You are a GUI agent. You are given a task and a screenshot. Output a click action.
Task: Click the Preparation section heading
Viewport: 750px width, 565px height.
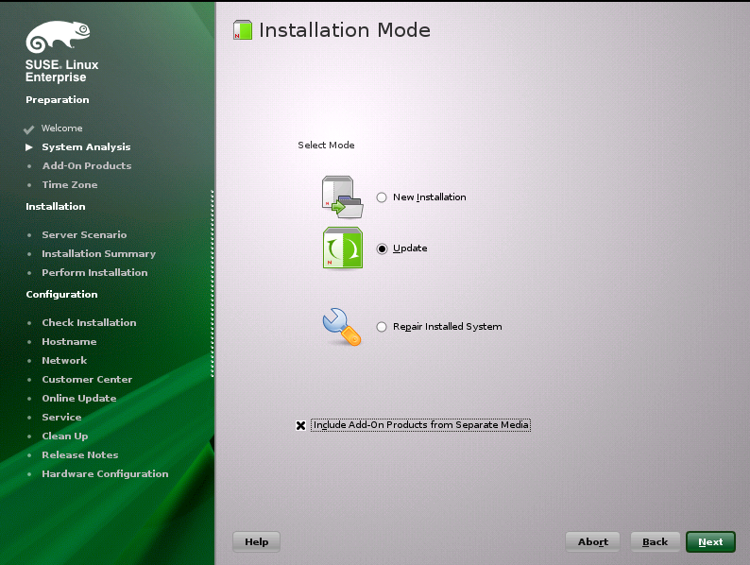coord(58,100)
